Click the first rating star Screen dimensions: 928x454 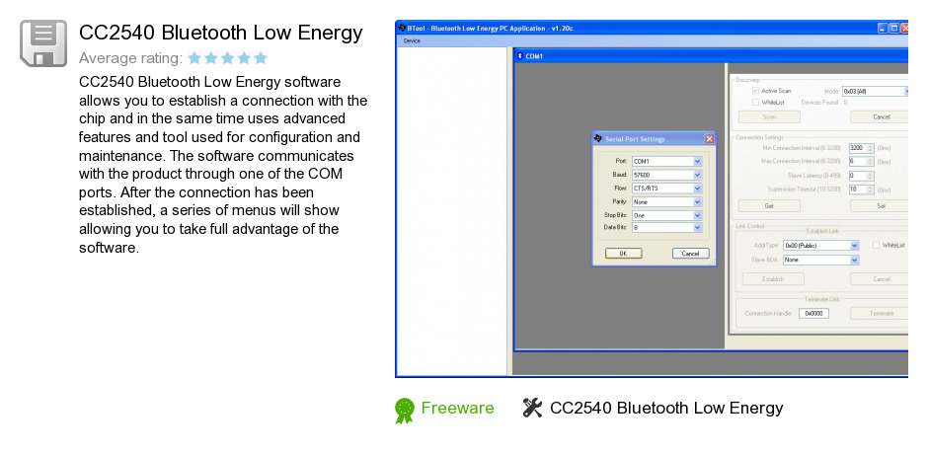(x=194, y=58)
